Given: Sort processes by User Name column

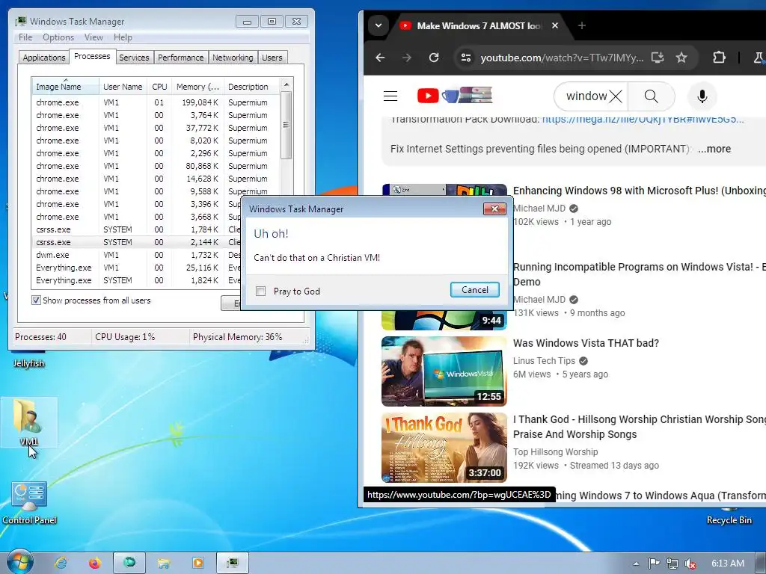Looking at the screenshot, I should point(123,87).
